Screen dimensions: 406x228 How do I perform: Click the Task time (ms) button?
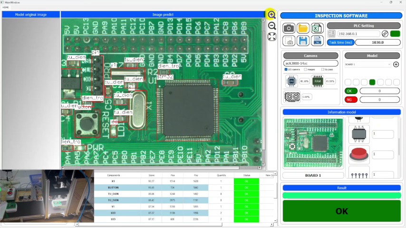[x=340, y=42]
